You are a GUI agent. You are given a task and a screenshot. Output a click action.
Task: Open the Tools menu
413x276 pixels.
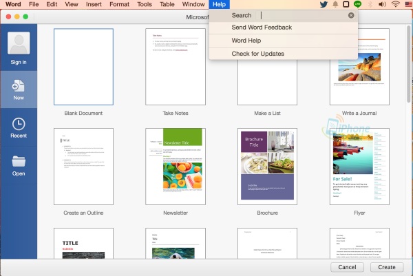pos(145,4)
